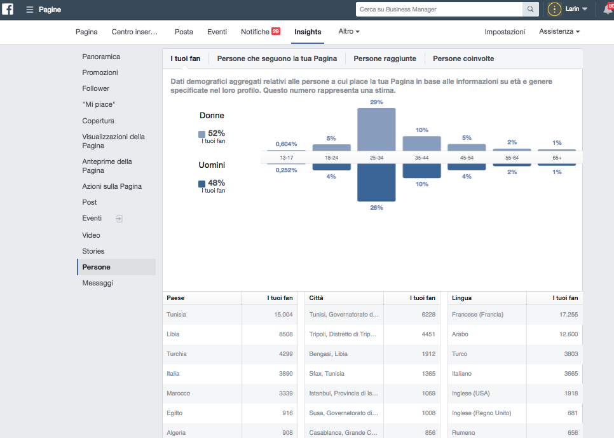Open the Pagina tab
Image resolution: width=614 pixels, height=438 pixels.
click(86, 32)
